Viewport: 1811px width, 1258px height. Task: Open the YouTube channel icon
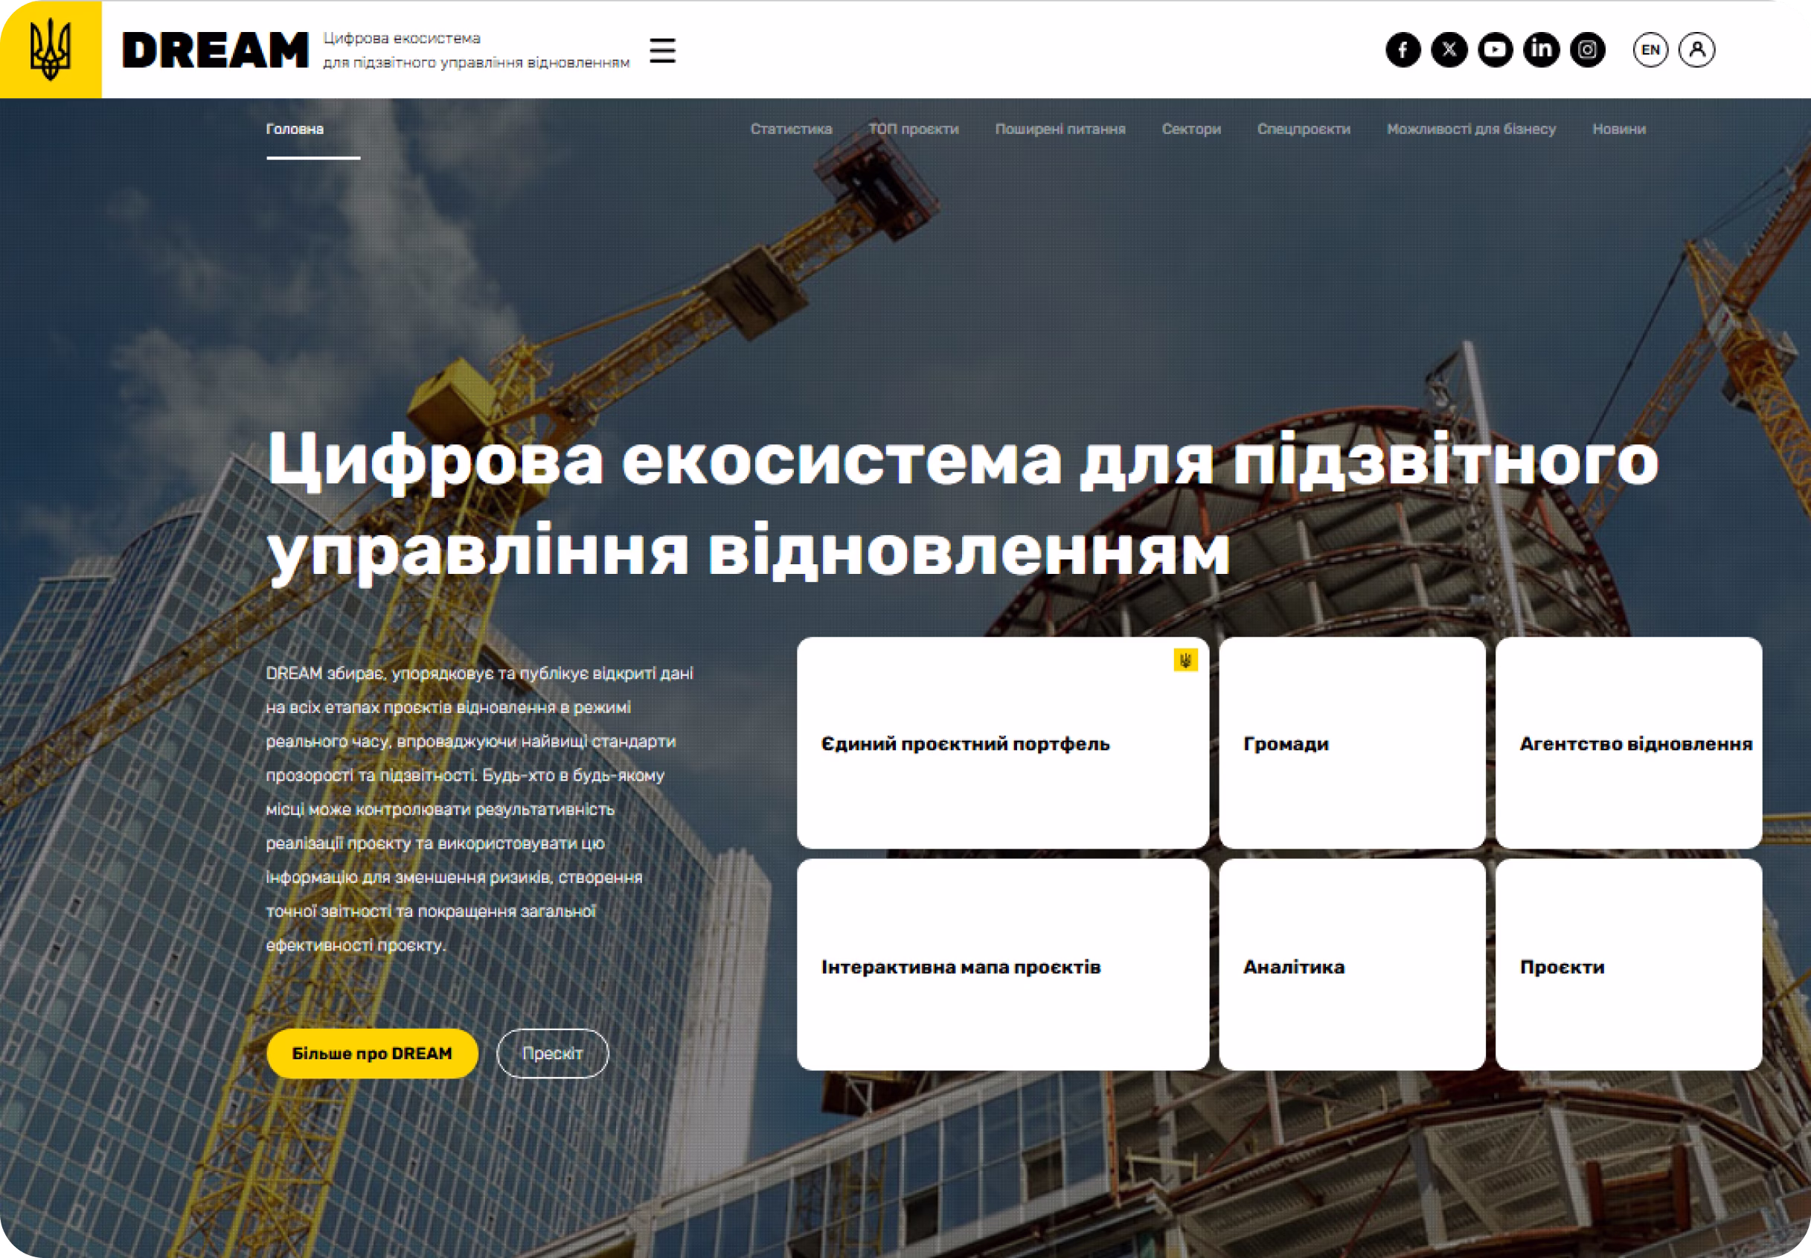click(1495, 50)
